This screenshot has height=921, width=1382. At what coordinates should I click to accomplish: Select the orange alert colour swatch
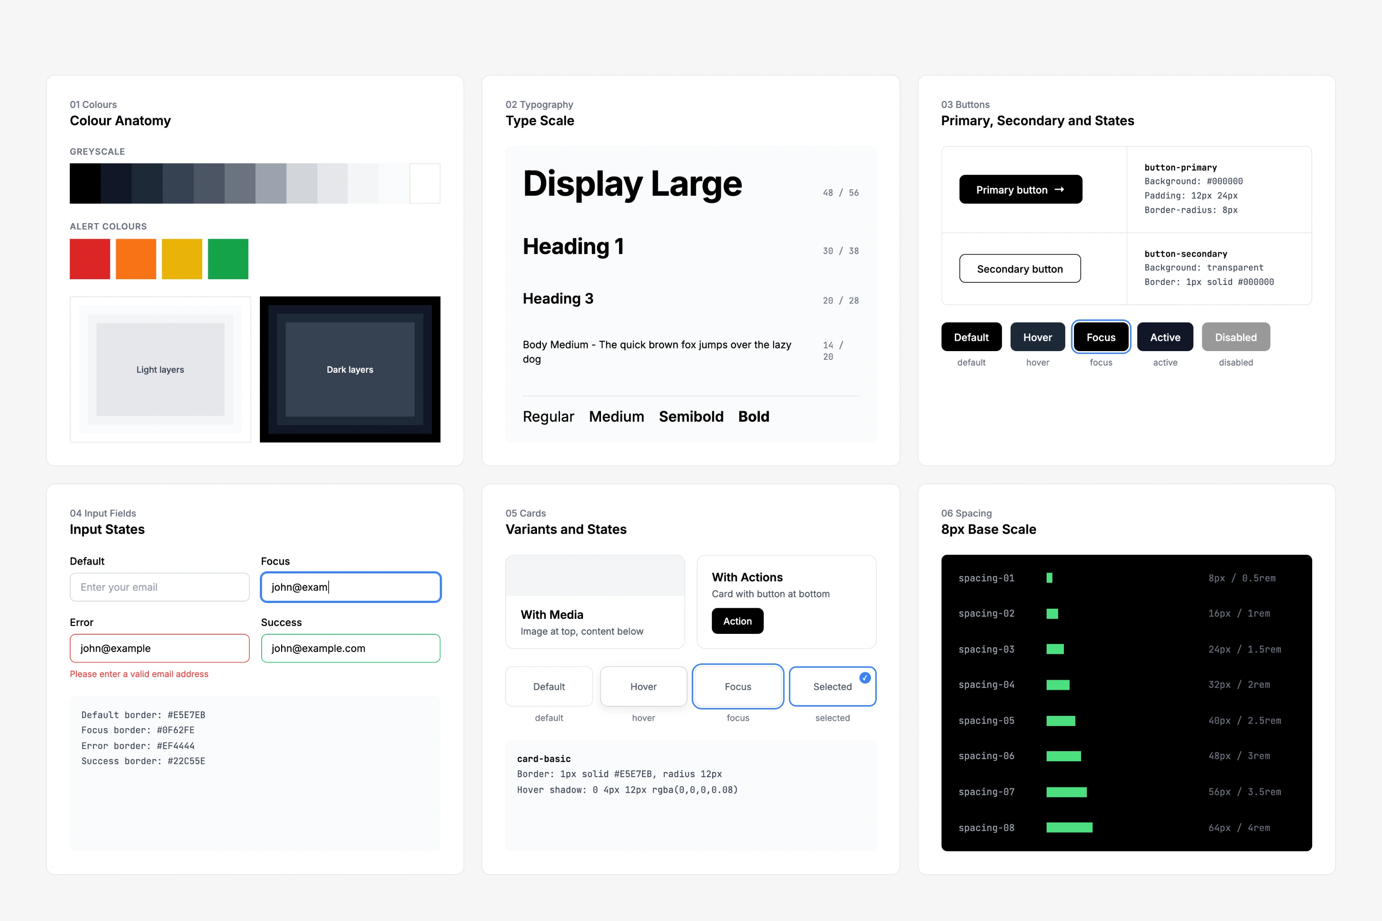pyautogui.click(x=136, y=258)
